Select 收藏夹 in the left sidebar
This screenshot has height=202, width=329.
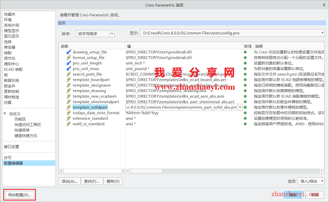[10, 14]
